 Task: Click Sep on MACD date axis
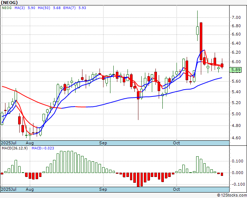point(103,189)
